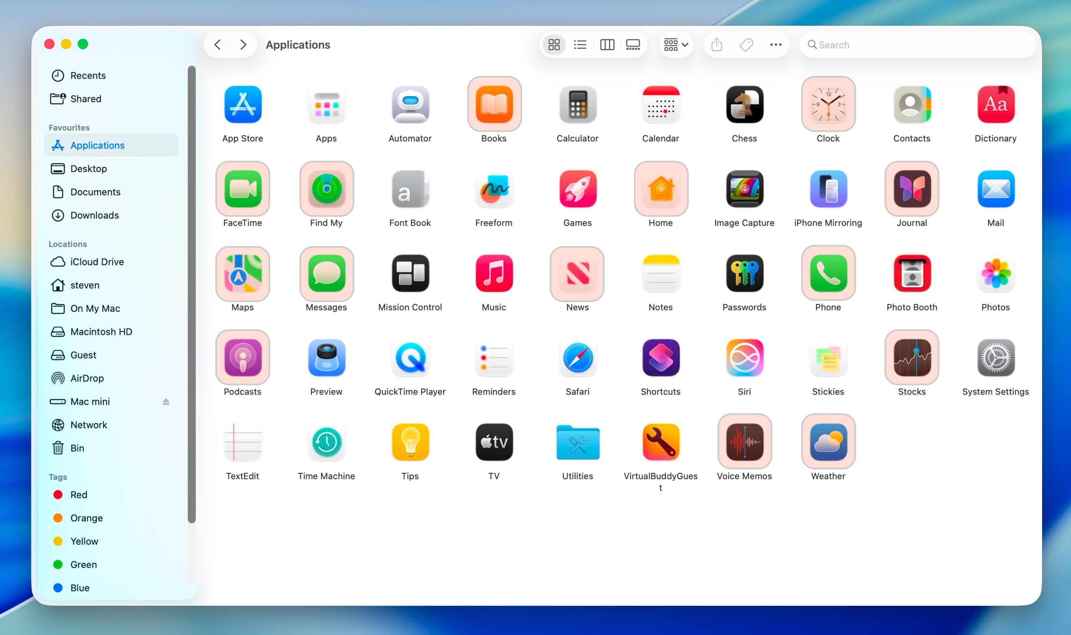
Task: Filter by the Orange tag
Action: (x=111, y=518)
